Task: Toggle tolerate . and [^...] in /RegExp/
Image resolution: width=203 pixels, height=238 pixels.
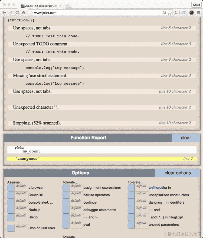Action: pyautogui.click(x=131, y=217)
